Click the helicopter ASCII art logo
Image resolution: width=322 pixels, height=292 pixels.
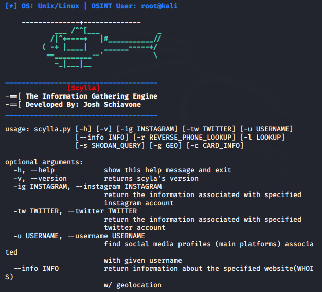pyautogui.click(x=102, y=44)
